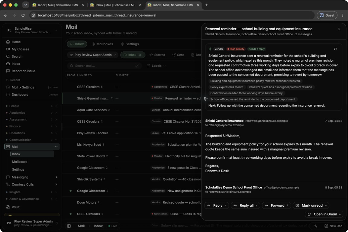Click the Reply all button
348x232 pixels.
pyautogui.click(x=246, y=206)
